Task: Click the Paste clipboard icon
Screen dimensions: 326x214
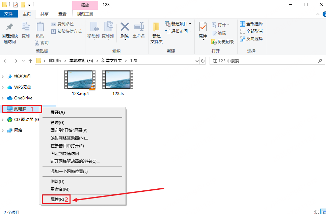Action: (40, 27)
